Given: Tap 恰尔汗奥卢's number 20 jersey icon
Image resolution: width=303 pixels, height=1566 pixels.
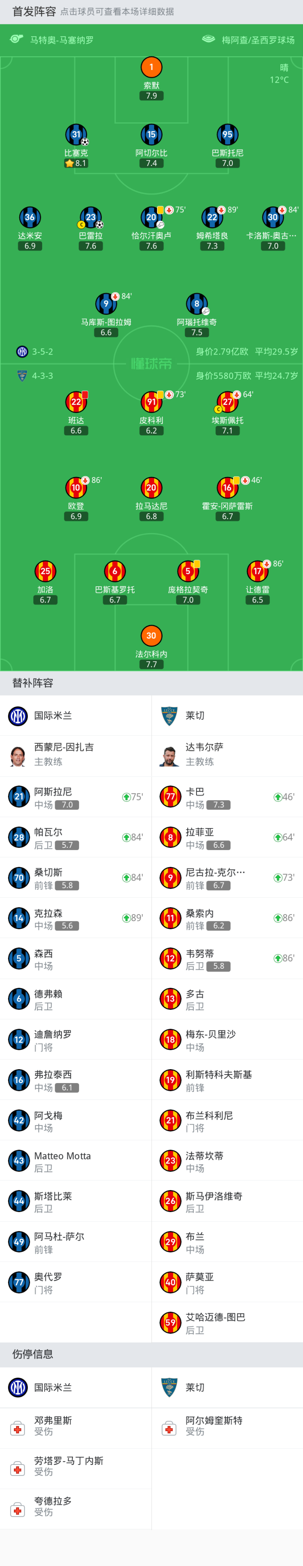Looking at the screenshot, I should click(151, 217).
